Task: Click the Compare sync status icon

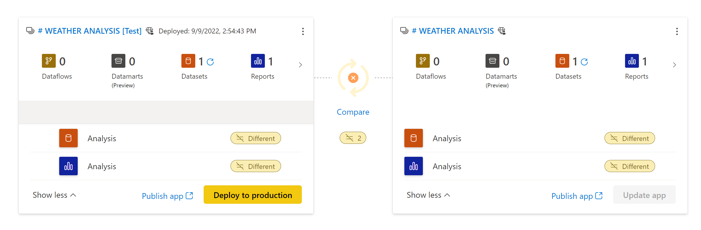Action: pos(353,78)
